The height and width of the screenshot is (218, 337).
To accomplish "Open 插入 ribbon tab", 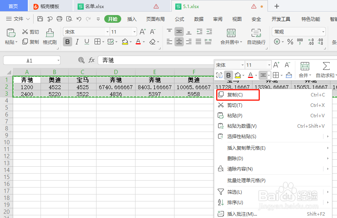I will [x=132, y=19].
